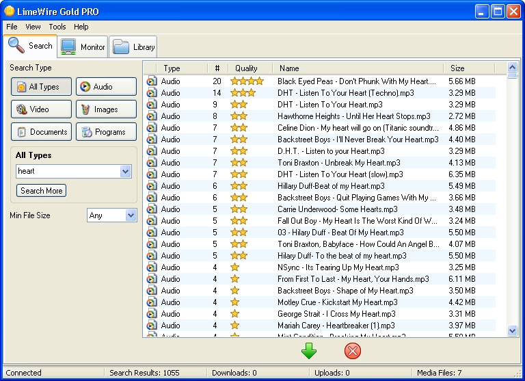Open the Tools menu

(57, 27)
